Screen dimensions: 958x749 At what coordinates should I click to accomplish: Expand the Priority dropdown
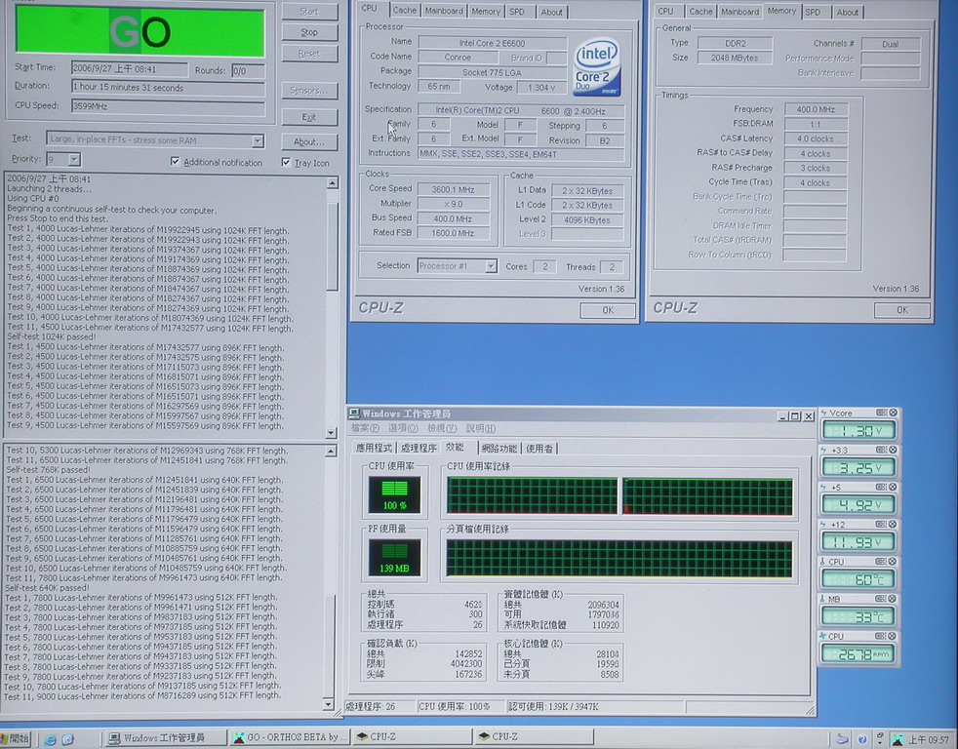pyautogui.click(x=74, y=159)
